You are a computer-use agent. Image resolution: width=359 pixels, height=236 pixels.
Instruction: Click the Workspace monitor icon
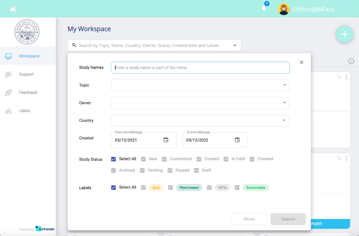coord(9,56)
